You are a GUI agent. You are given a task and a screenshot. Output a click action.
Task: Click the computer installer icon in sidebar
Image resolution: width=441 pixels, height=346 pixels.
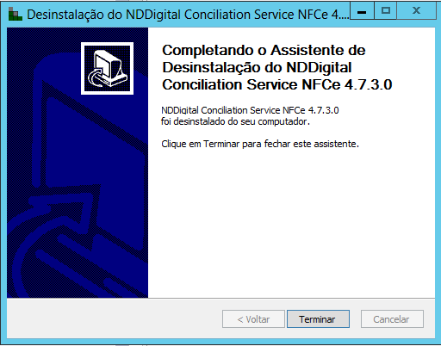(107, 68)
